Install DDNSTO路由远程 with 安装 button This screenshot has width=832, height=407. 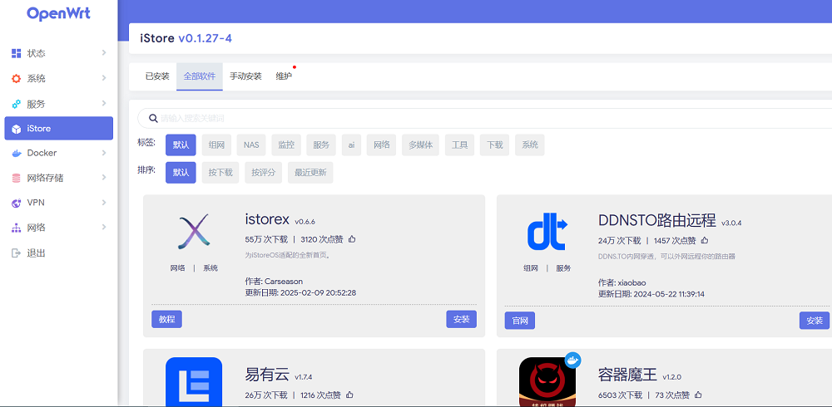[x=815, y=320]
